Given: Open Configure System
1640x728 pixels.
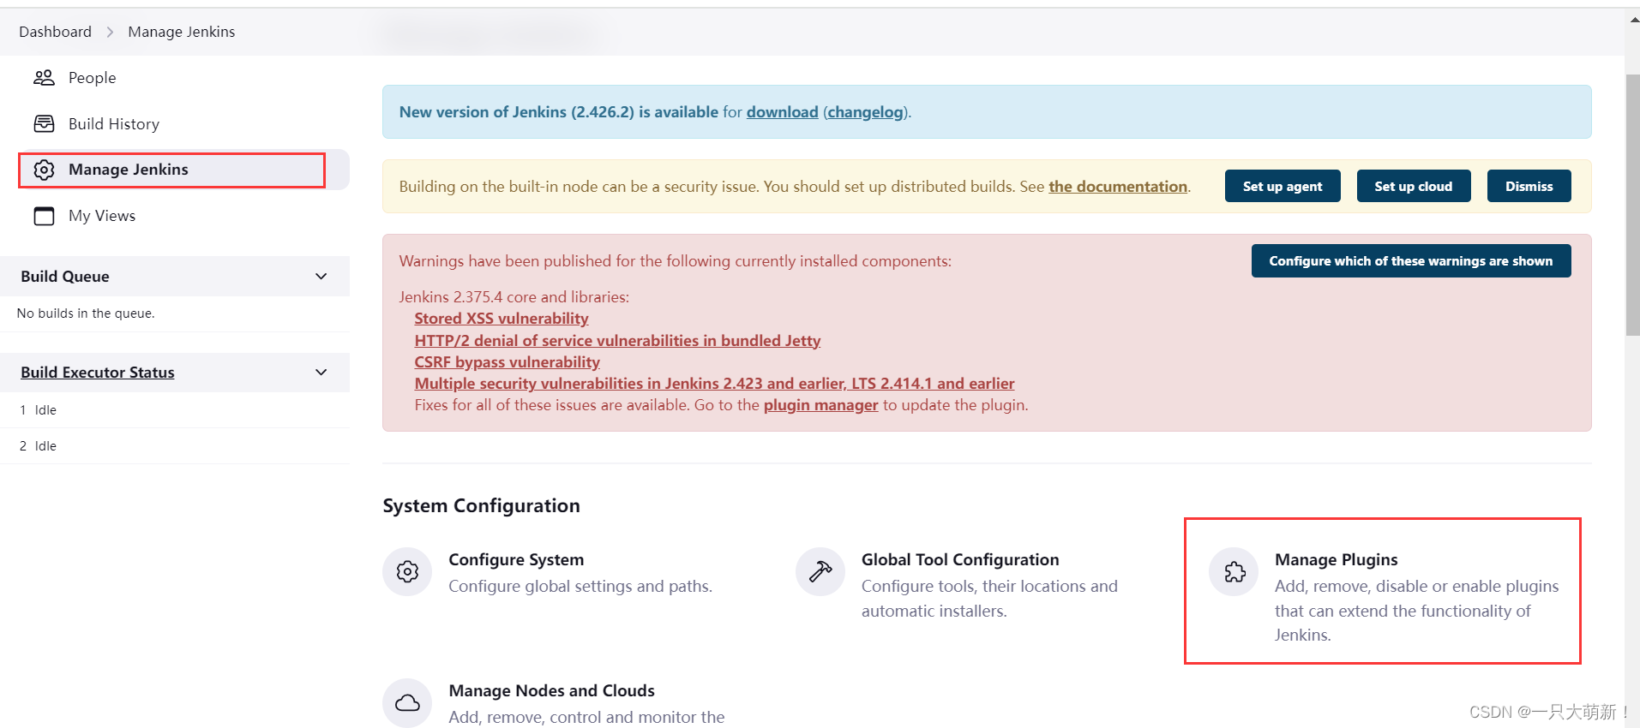Looking at the screenshot, I should click(x=516, y=559).
